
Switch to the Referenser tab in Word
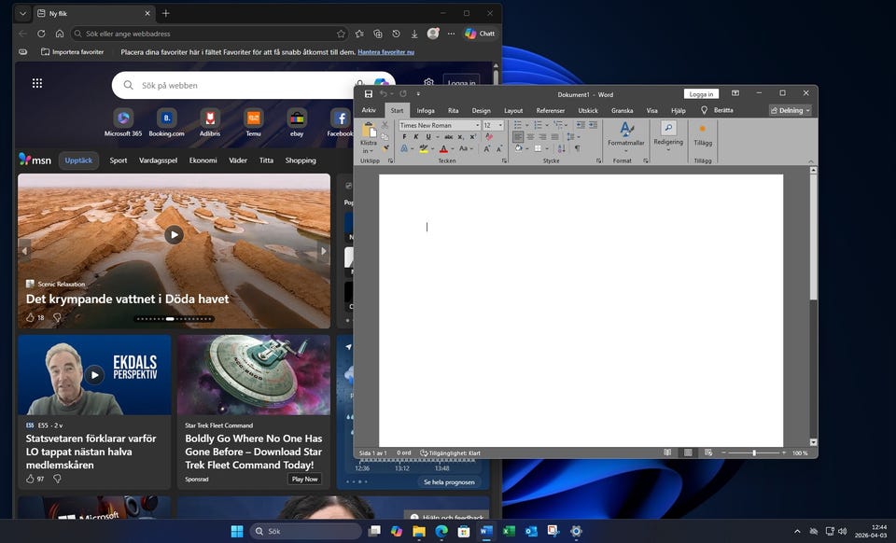551,110
